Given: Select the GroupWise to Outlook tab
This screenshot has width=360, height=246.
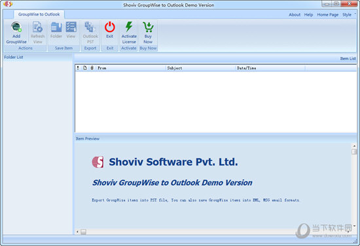Looking at the screenshot, I should pyautogui.click(x=39, y=14).
